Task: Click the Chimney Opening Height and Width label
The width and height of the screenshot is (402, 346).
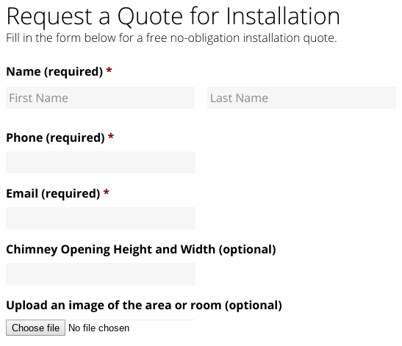Action: (141, 250)
